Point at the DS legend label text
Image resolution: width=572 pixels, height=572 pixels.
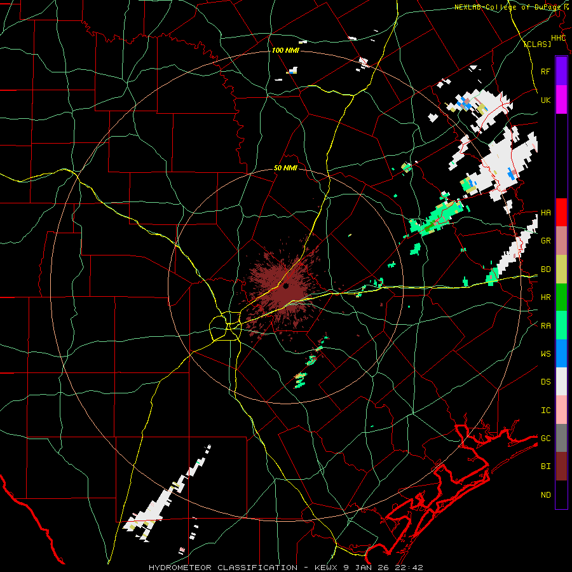coord(545,381)
